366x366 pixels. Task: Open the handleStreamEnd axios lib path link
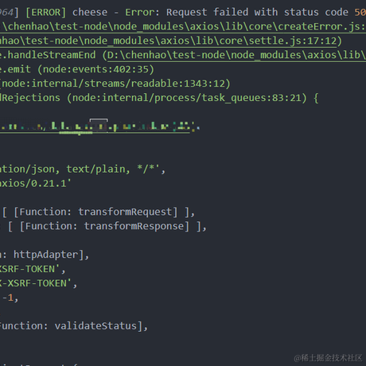coord(236,55)
